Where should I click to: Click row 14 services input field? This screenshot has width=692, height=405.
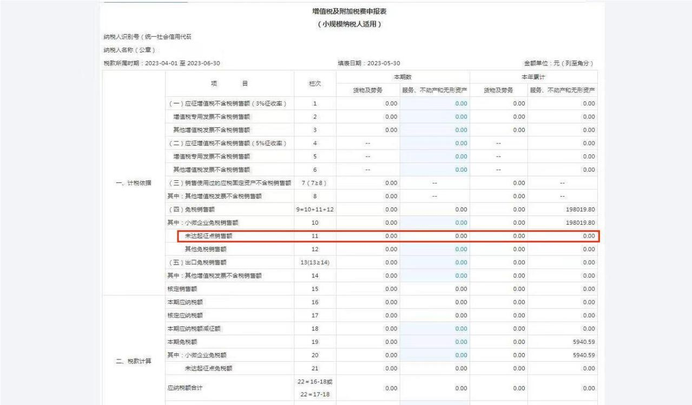pyautogui.click(x=434, y=276)
